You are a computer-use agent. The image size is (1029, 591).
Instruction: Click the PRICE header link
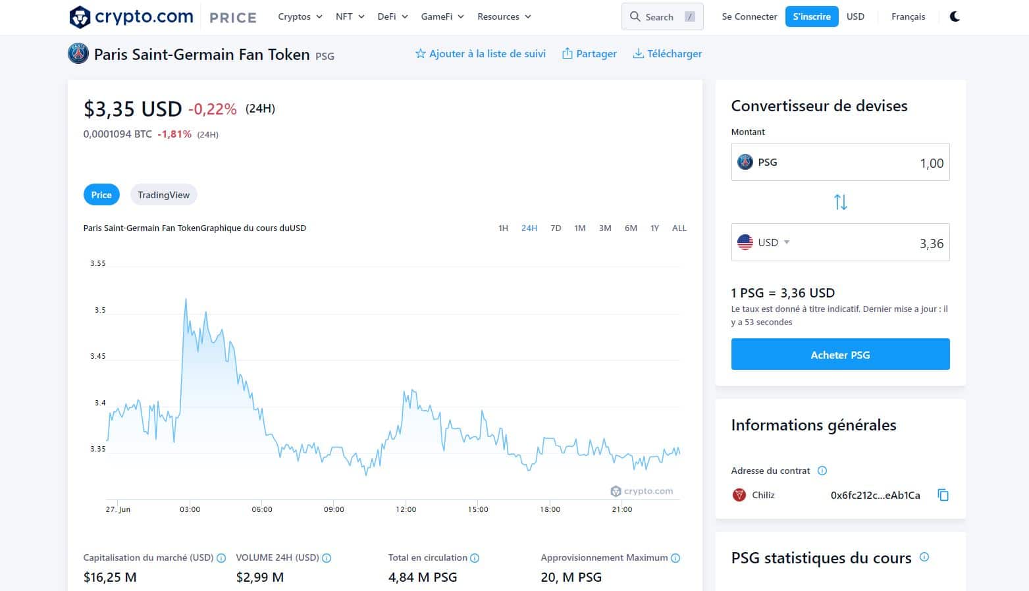233,18
